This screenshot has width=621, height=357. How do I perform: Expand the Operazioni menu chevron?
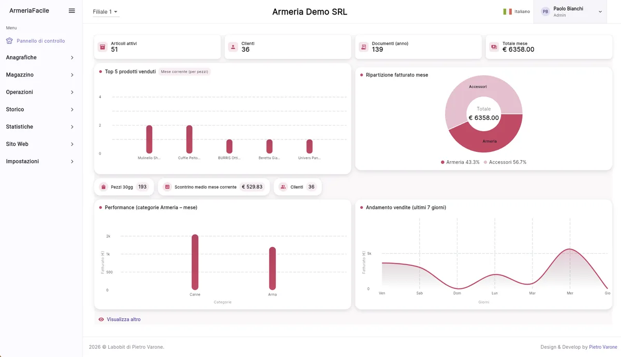72,92
